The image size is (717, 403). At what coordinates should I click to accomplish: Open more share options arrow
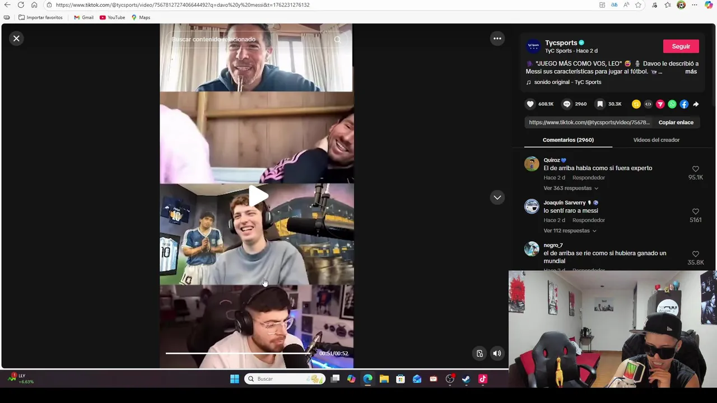click(696, 104)
